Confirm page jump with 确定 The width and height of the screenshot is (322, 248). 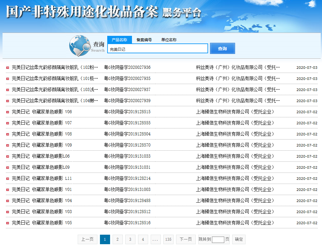coord(239,239)
